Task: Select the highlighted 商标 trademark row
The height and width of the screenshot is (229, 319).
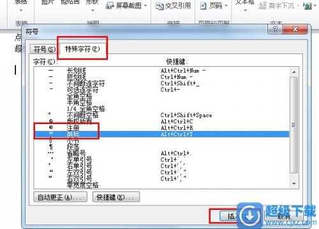Action: tap(161, 134)
